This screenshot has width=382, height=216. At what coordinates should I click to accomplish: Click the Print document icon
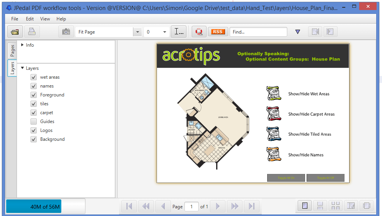(32, 32)
